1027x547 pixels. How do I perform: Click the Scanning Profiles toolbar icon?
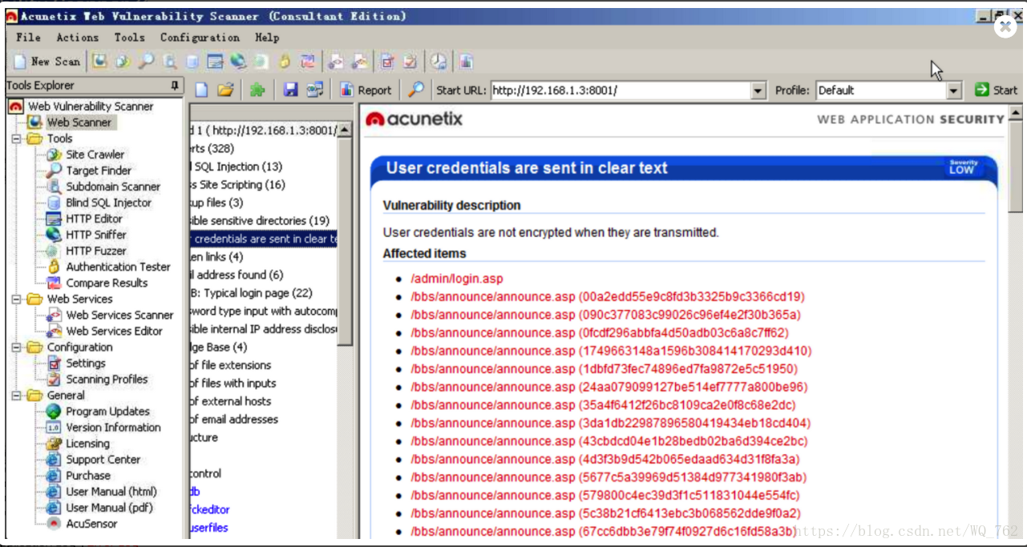click(410, 61)
